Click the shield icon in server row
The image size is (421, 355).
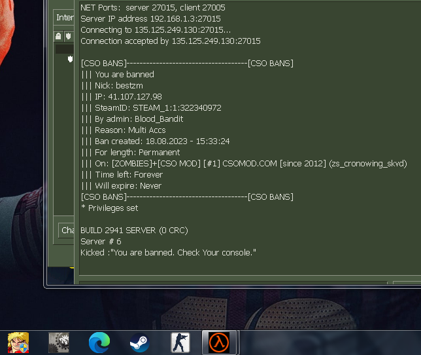70,59
